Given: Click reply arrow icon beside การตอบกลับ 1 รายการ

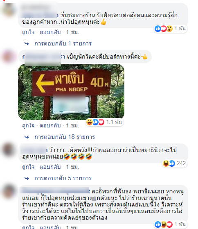Looking at the screenshot, I should [27, 44].
